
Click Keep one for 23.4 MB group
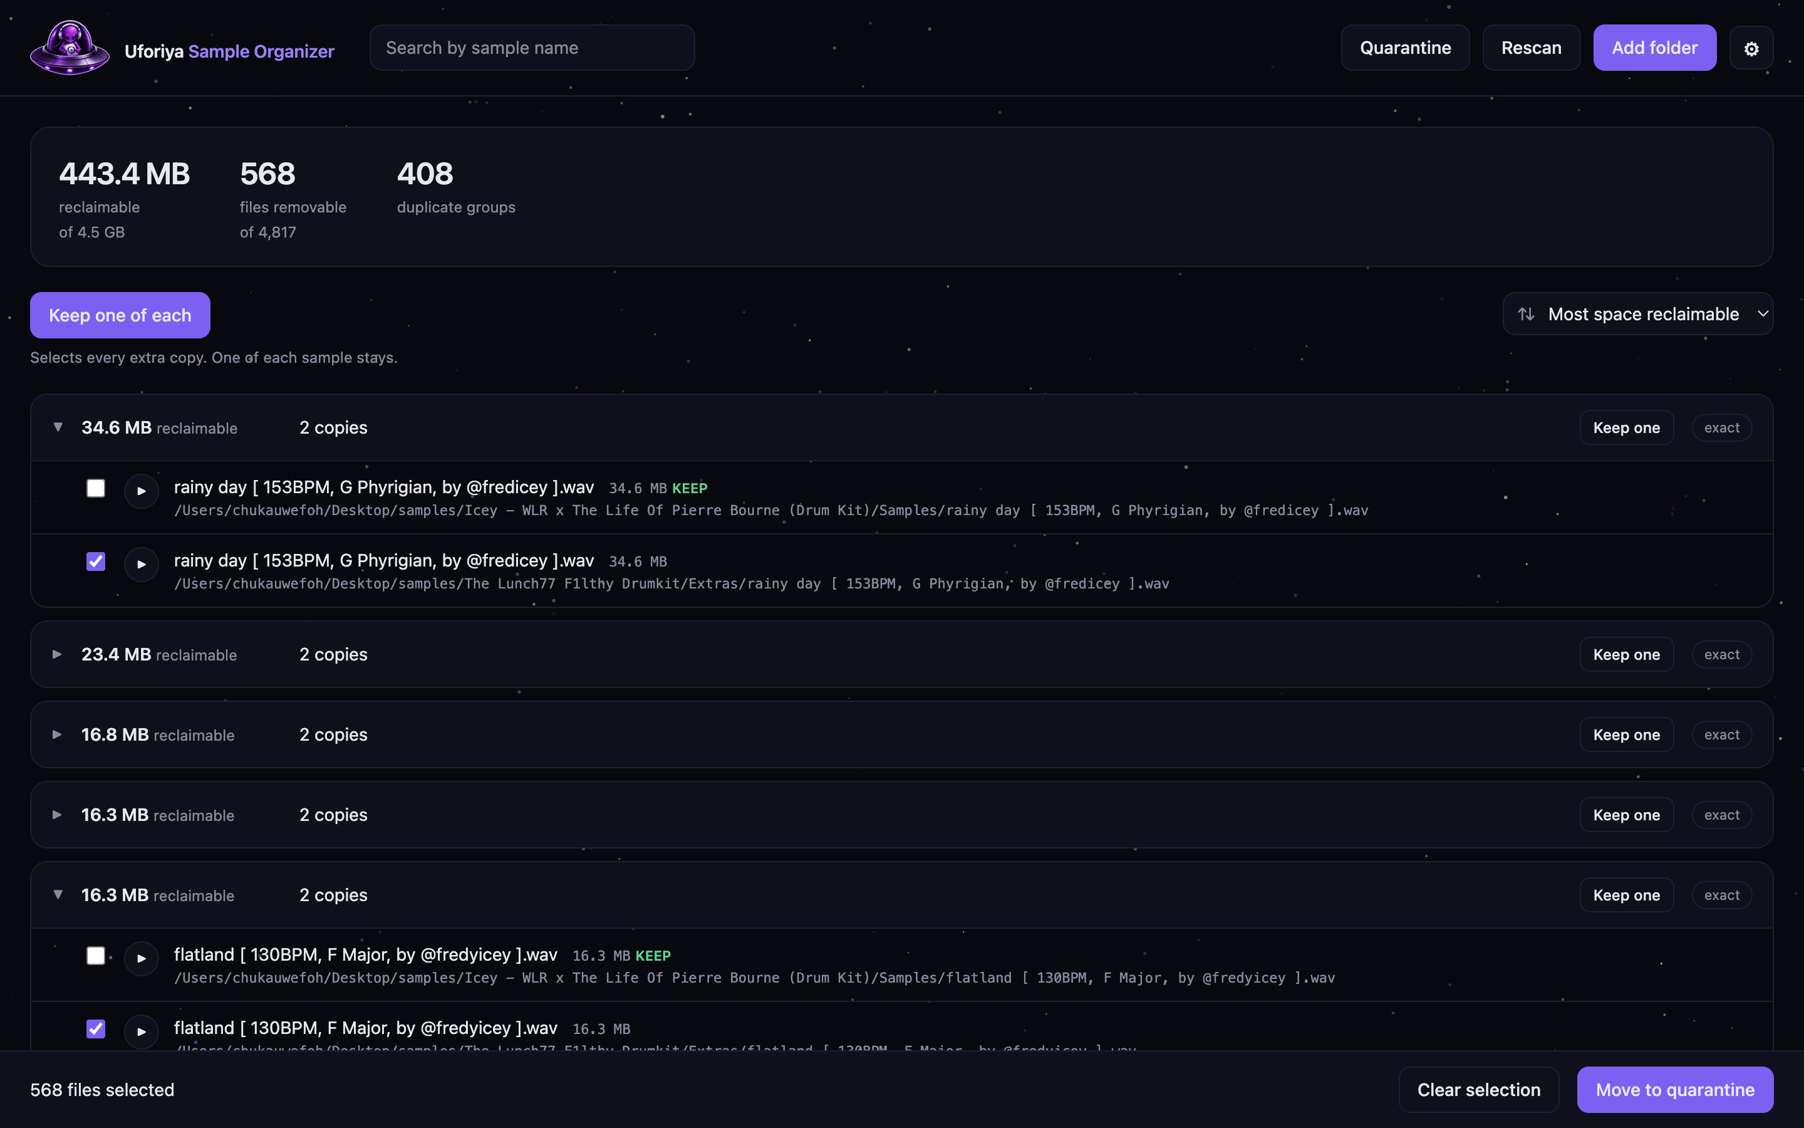pyautogui.click(x=1627, y=654)
